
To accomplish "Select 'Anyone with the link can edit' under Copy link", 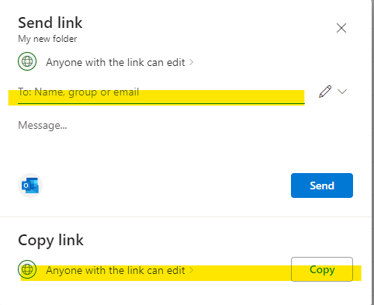I will click(x=116, y=270).
